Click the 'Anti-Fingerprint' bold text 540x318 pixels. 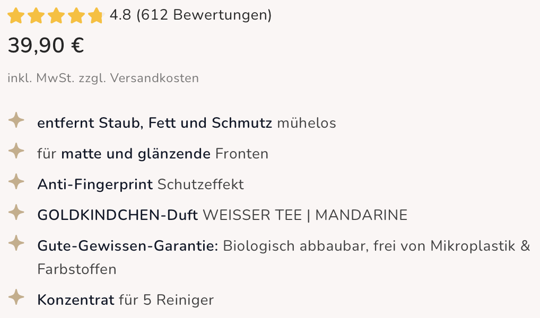95,184
